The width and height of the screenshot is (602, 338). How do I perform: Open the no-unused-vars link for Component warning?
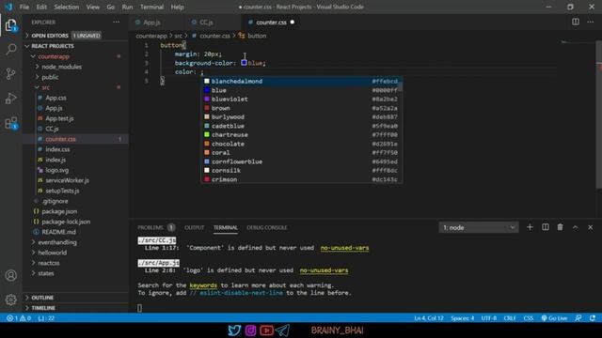[x=344, y=248]
